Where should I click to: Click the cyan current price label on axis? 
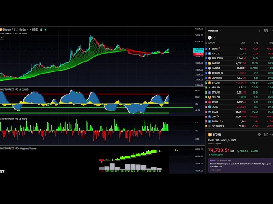[x=198, y=50]
